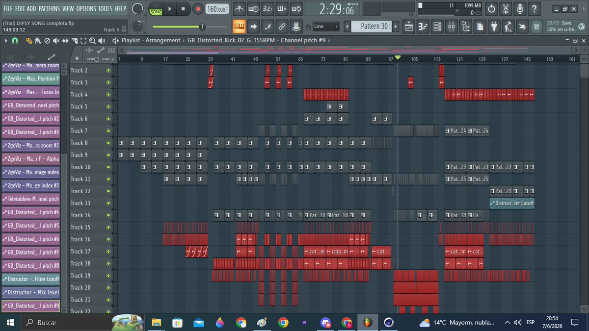Open the plugin database plug icon
Screen dimensions: 589x331
494,26
